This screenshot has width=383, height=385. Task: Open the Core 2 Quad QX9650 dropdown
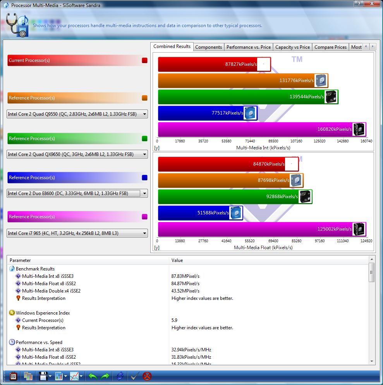77,154
